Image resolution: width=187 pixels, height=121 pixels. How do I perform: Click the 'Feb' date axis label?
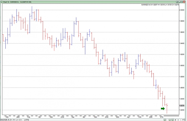29,117
